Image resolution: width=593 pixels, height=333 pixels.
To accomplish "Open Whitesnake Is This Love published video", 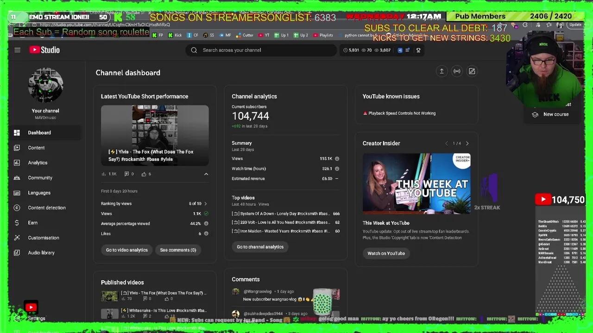I will [x=155, y=313].
